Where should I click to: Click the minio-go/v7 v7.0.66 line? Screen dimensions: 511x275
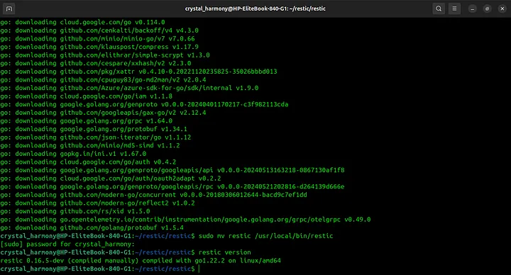click(x=97, y=38)
